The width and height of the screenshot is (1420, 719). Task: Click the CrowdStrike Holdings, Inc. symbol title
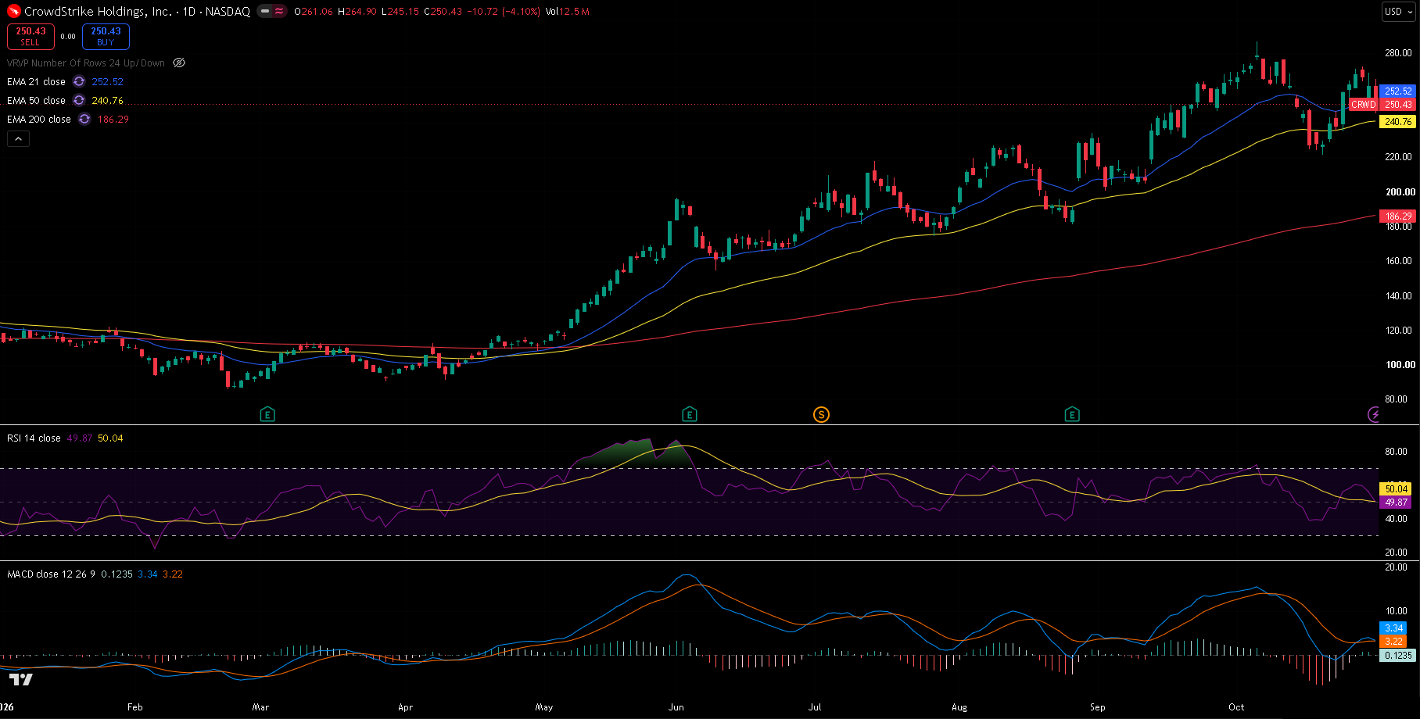[98, 12]
